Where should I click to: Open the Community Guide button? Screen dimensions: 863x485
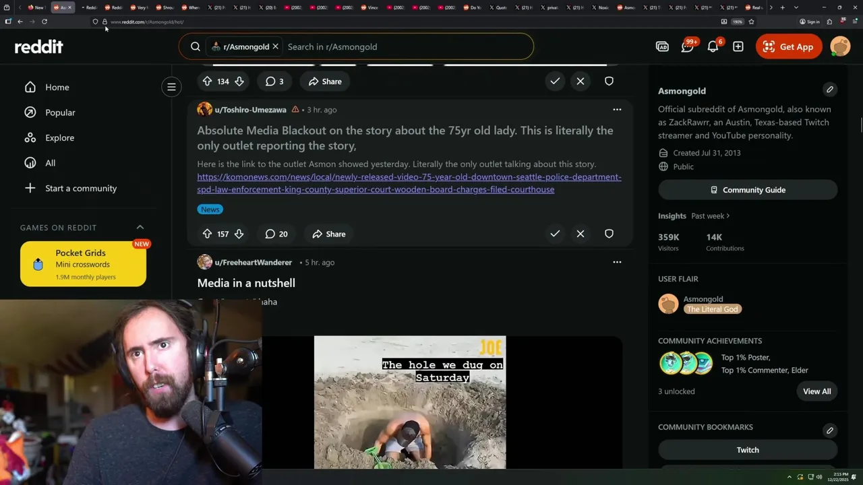(748, 190)
